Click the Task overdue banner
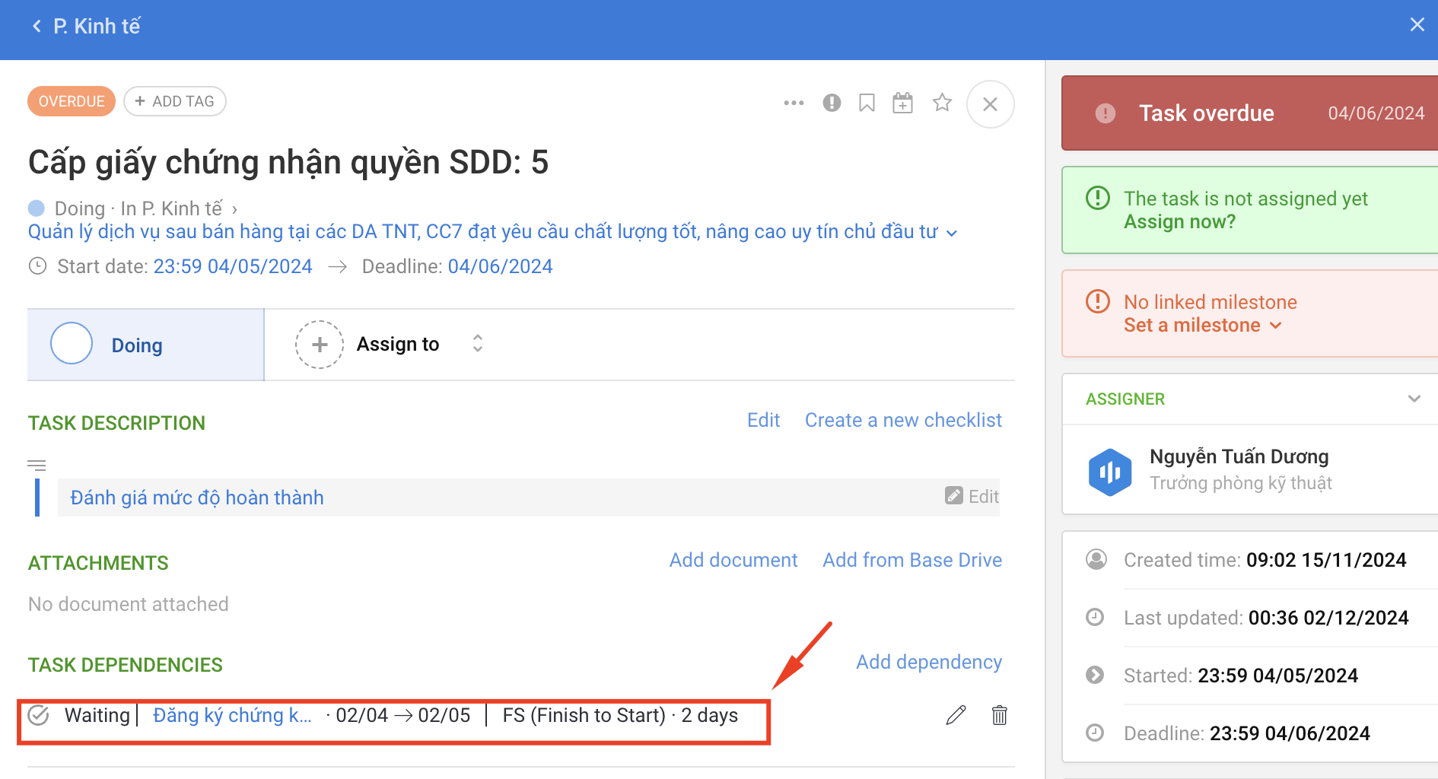 (1250, 113)
